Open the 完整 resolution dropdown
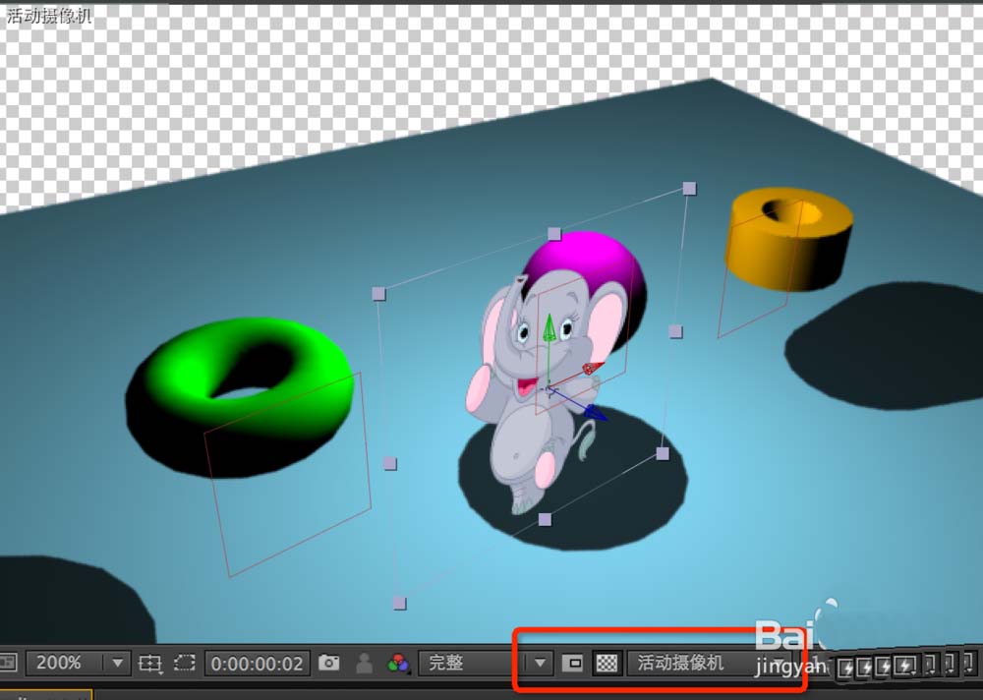 coord(486,663)
